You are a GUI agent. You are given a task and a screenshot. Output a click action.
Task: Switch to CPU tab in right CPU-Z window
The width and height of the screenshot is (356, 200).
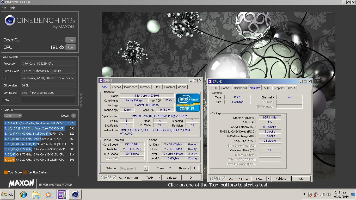(x=214, y=88)
